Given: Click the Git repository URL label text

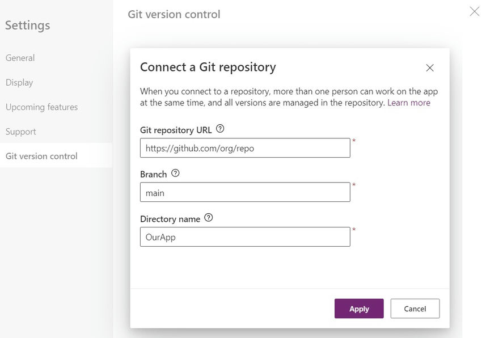Looking at the screenshot, I should pyautogui.click(x=176, y=130).
